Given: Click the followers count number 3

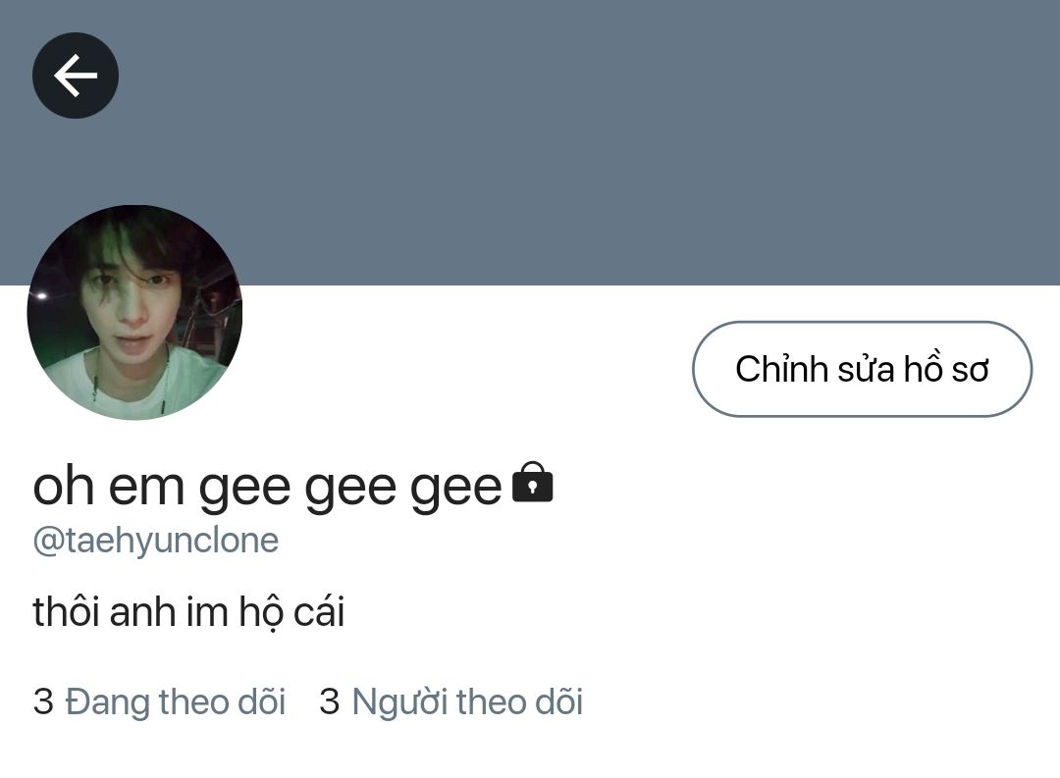Looking at the screenshot, I should [x=329, y=700].
